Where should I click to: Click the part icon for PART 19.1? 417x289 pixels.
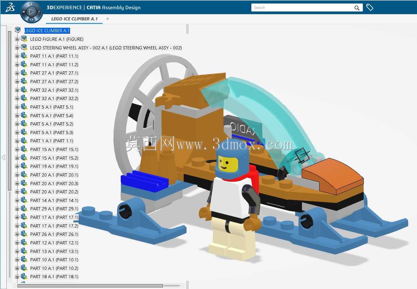(24, 166)
